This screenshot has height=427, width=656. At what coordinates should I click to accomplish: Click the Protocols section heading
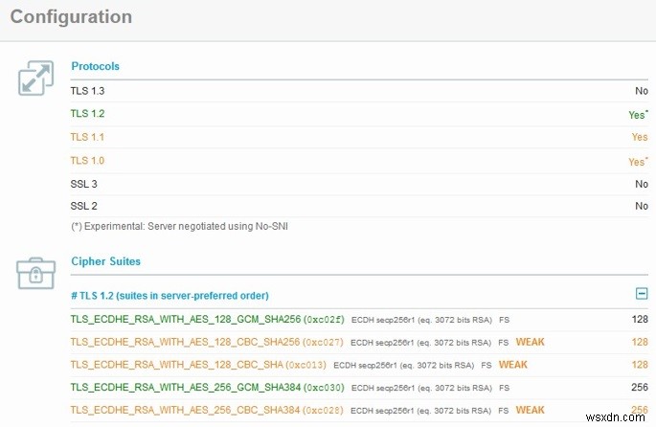point(95,66)
